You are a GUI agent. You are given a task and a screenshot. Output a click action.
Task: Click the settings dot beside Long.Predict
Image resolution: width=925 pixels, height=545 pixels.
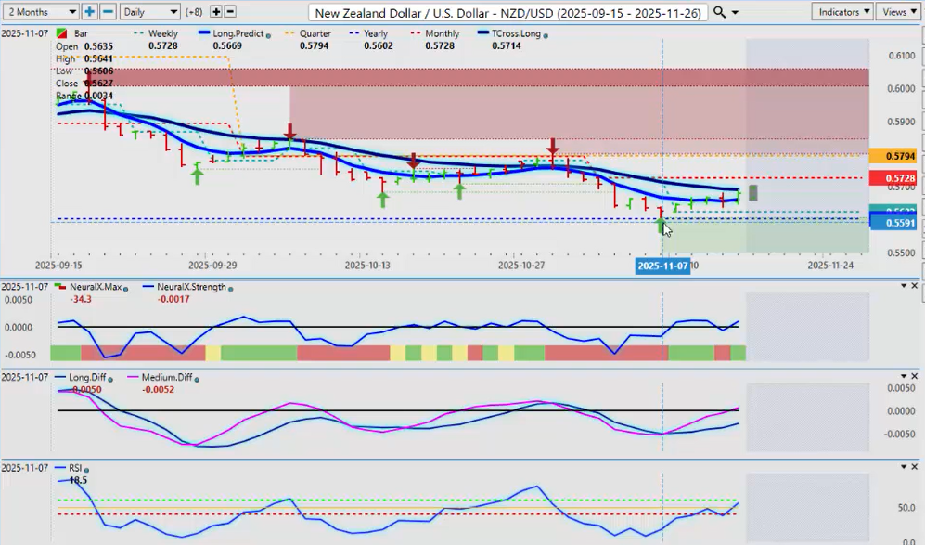268,34
